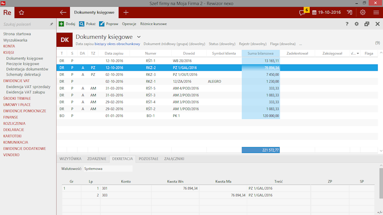Click the export arrow icon in top bar
The height and width of the screenshot is (215, 383).
tap(349, 12)
